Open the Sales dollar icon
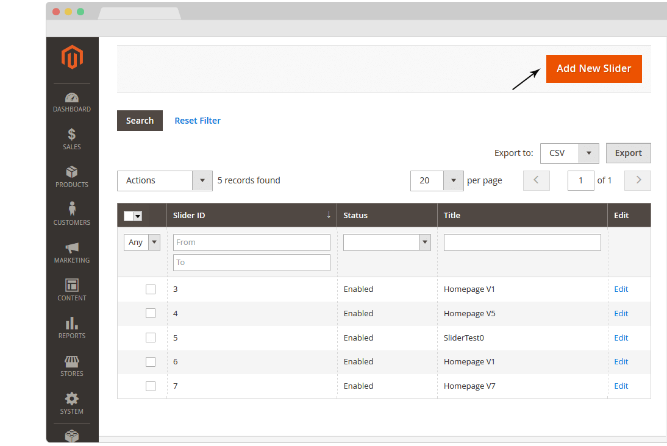 click(x=72, y=135)
